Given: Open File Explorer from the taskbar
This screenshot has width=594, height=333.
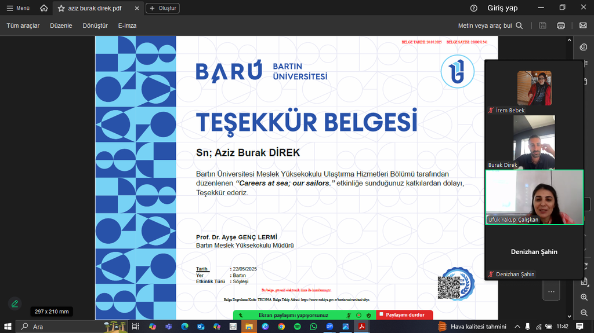Looking at the screenshot, I should (249, 327).
